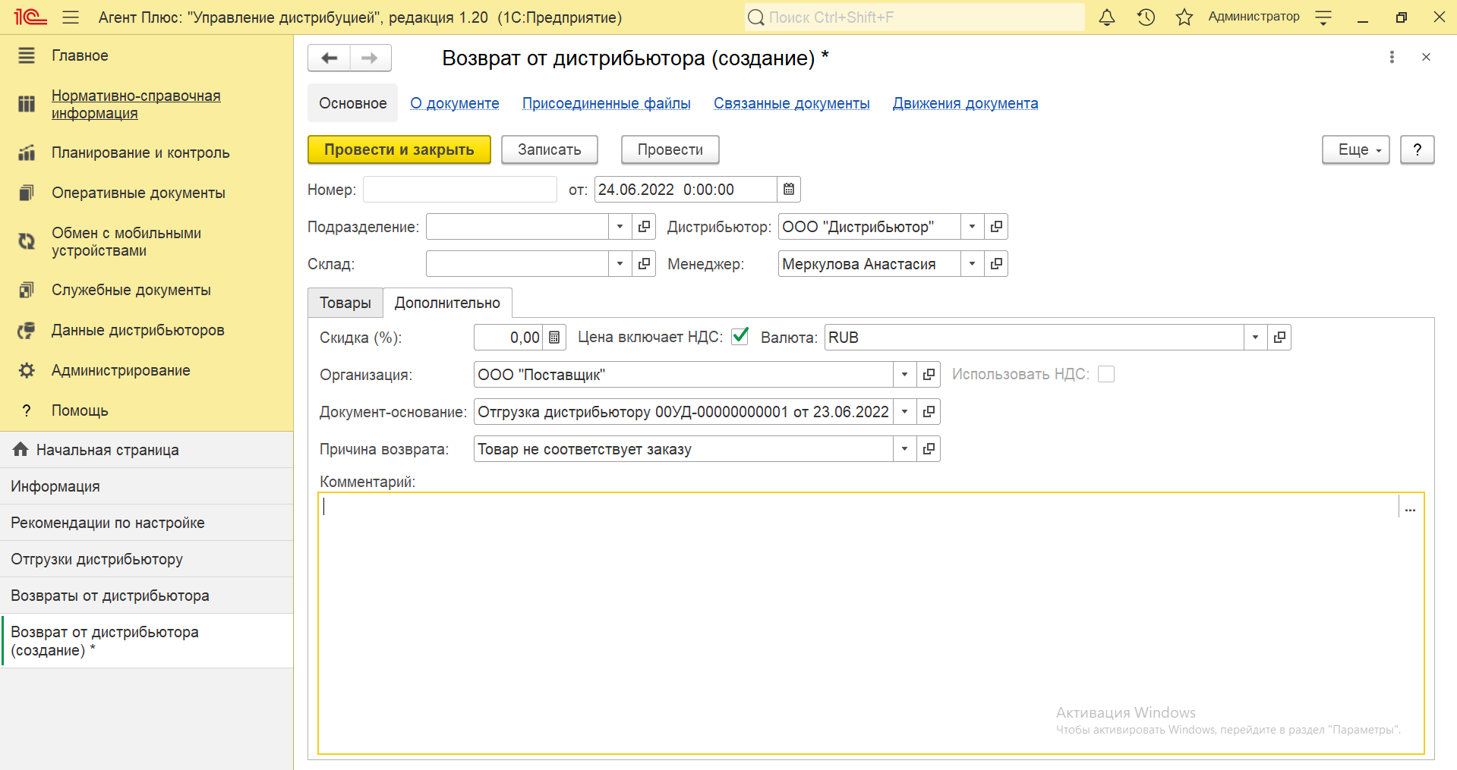
Task: Expand Менеджер dropdown list
Action: [x=972, y=264]
